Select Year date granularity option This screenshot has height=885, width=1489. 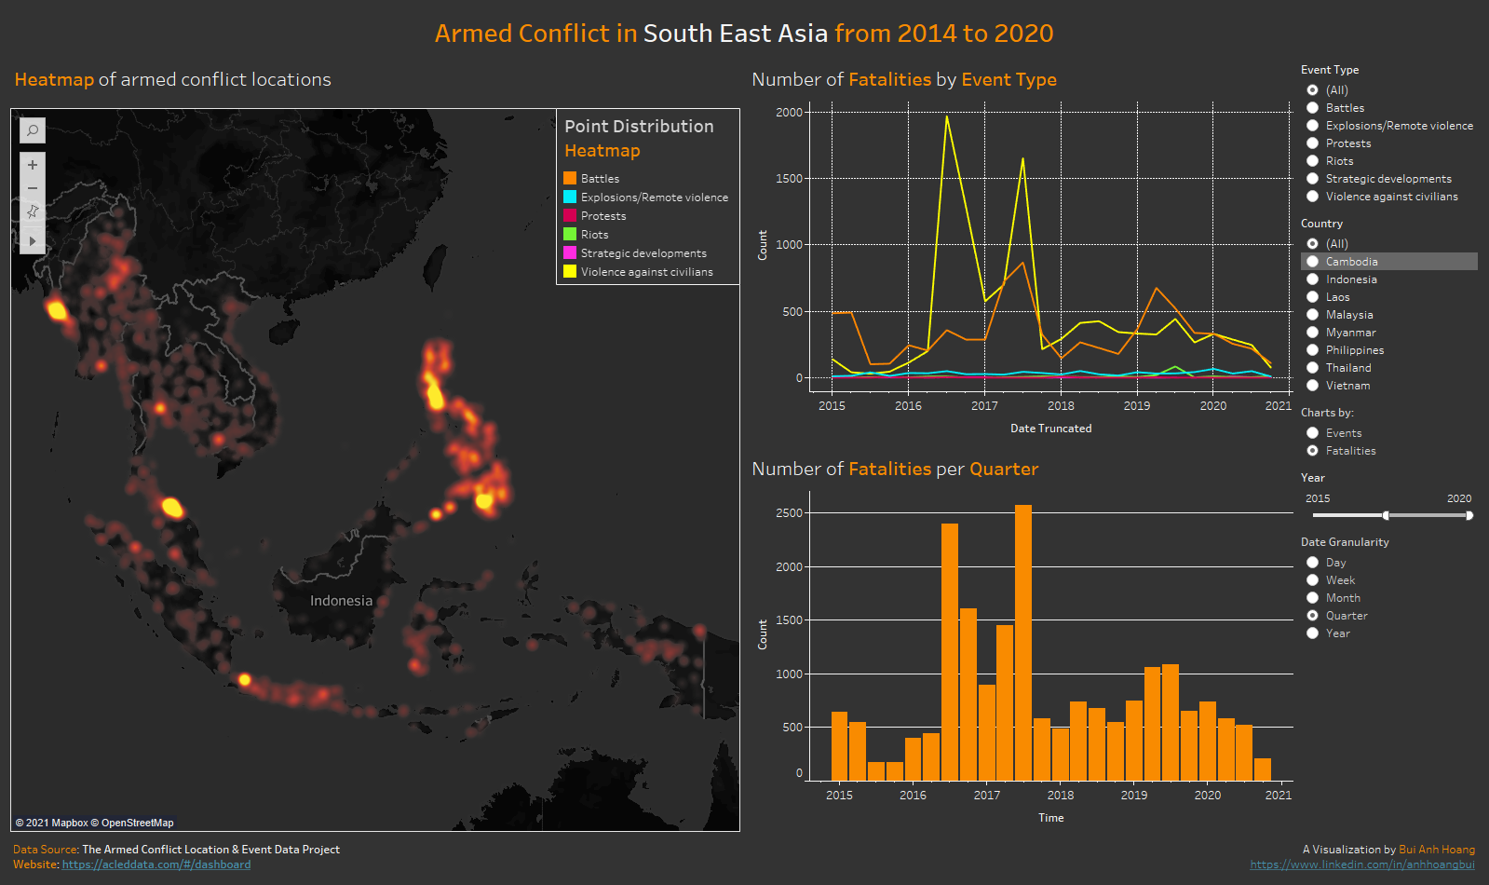pyautogui.click(x=1312, y=633)
